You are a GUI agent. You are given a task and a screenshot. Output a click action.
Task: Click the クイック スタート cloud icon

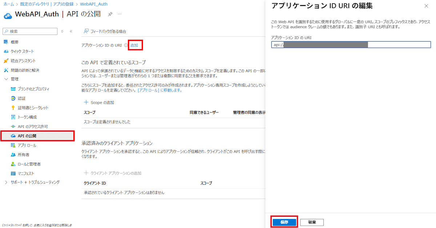(x=6, y=51)
